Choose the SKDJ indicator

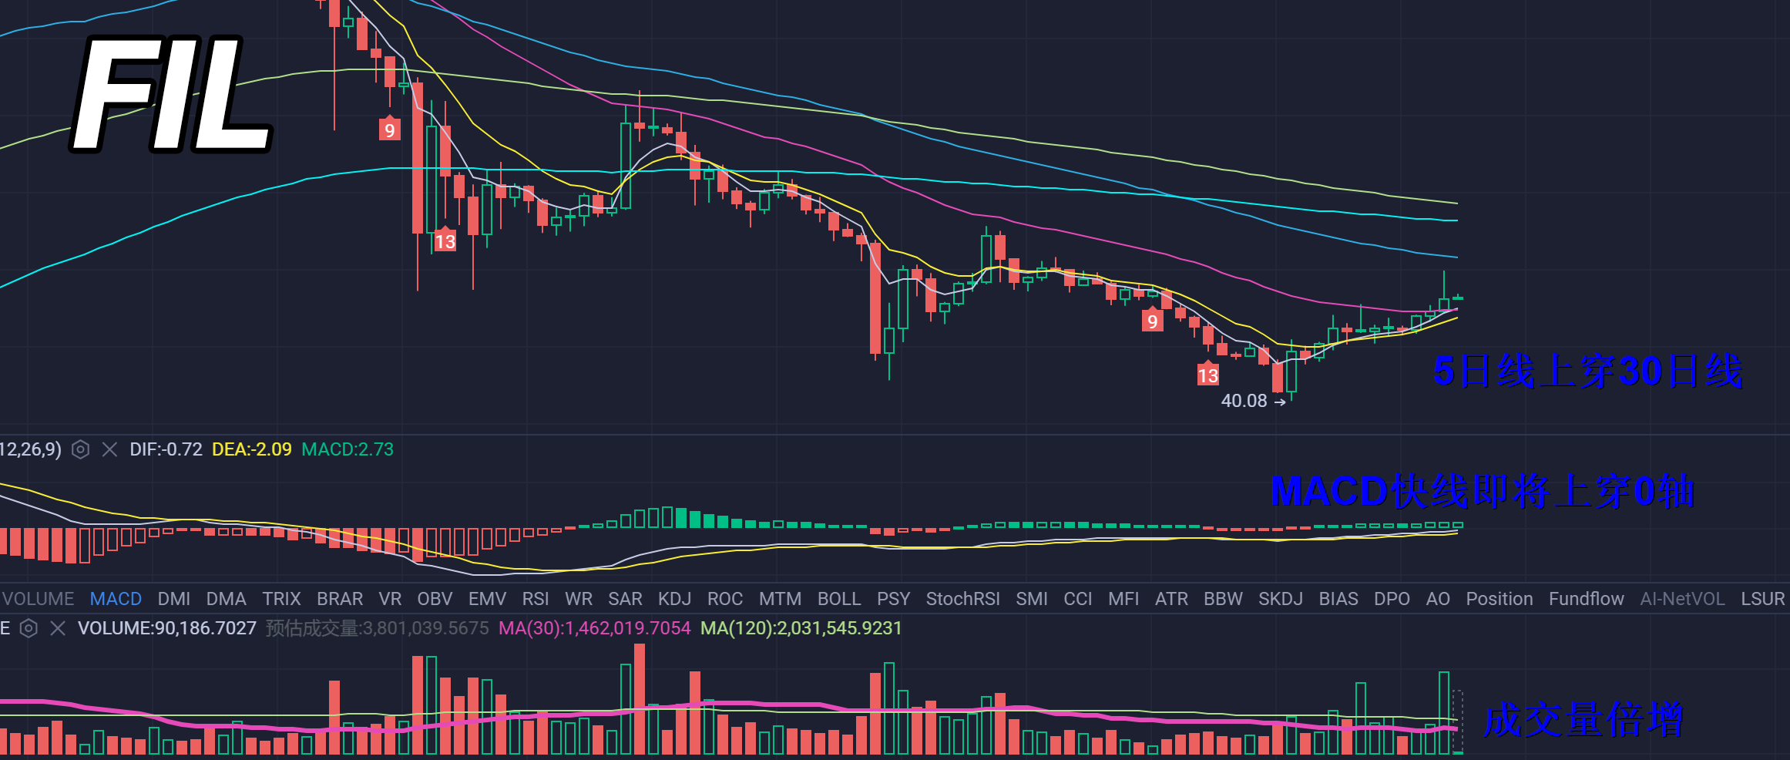(1280, 599)
